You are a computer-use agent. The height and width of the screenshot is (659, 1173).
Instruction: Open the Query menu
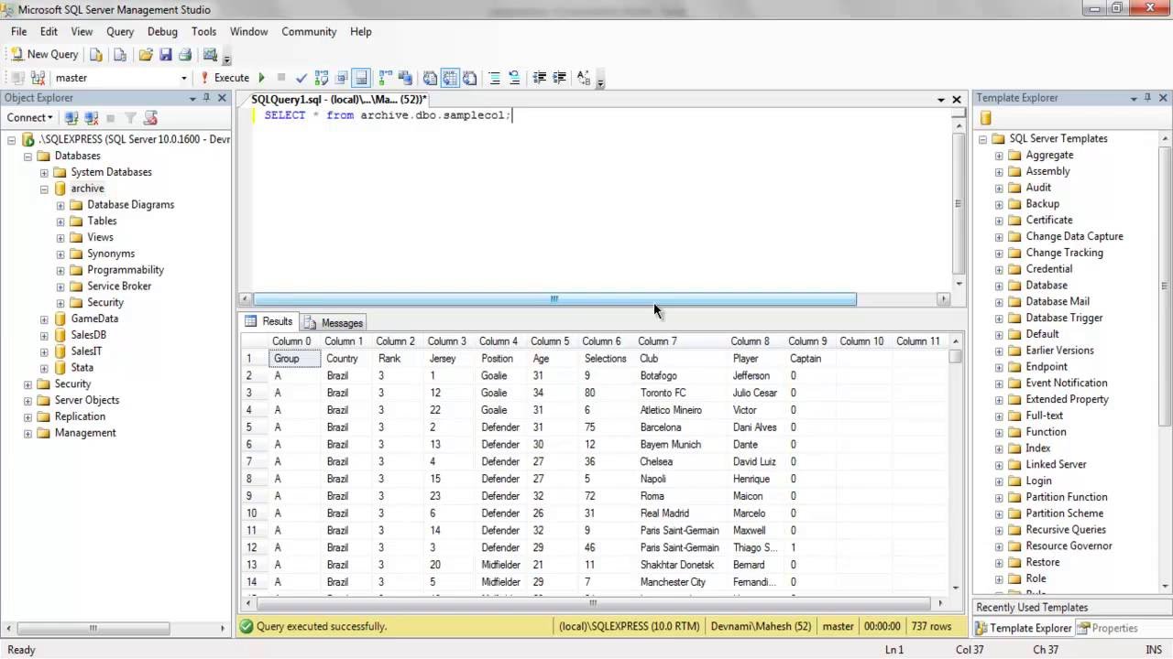[x=120, y=31]
